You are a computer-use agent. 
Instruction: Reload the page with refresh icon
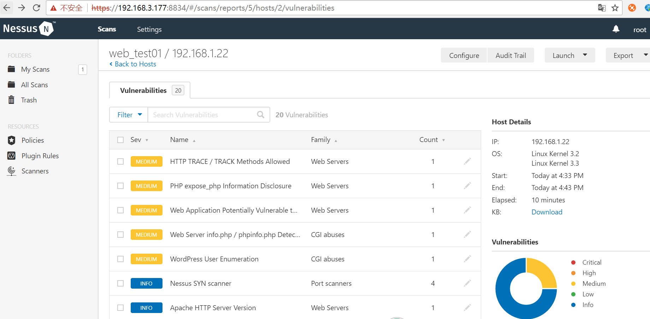[x=36, y=8]
